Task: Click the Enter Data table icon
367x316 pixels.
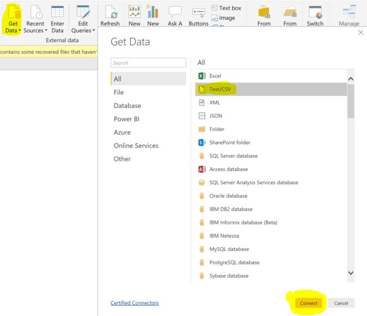Action: pos(58,12)
